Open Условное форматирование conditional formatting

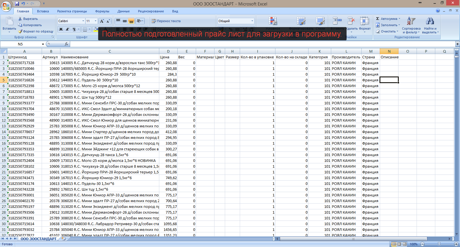coord(273,25)
